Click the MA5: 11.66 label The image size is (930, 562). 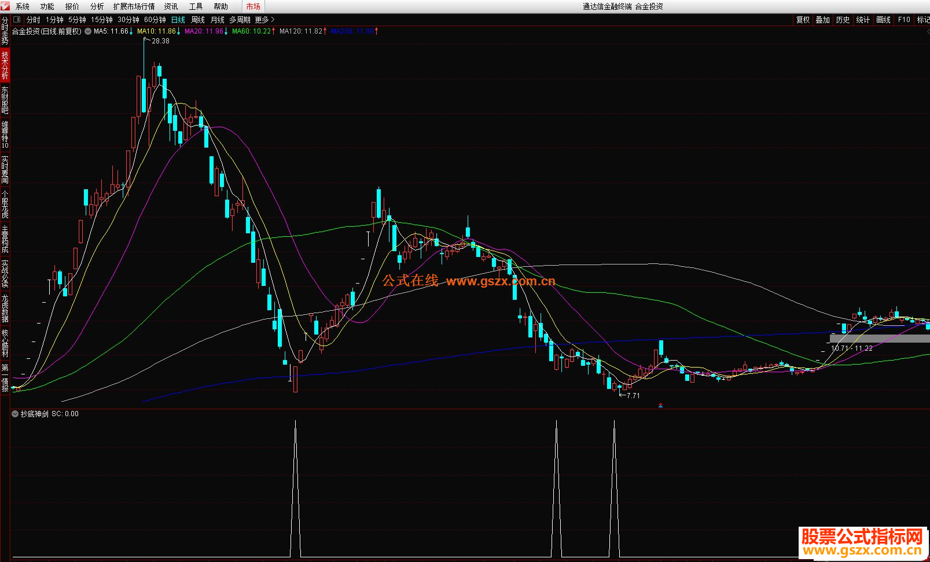[x=111, y=31]
